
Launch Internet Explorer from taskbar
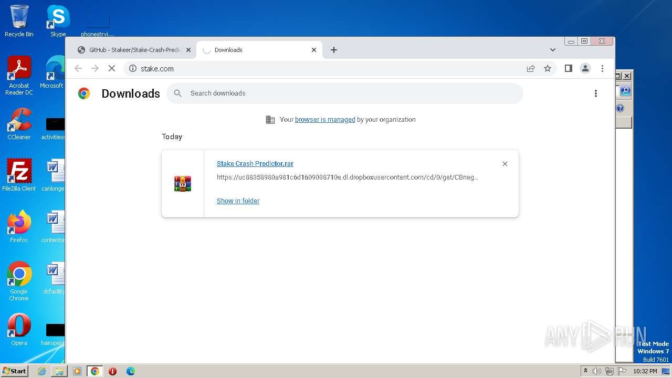pos(41,371)
